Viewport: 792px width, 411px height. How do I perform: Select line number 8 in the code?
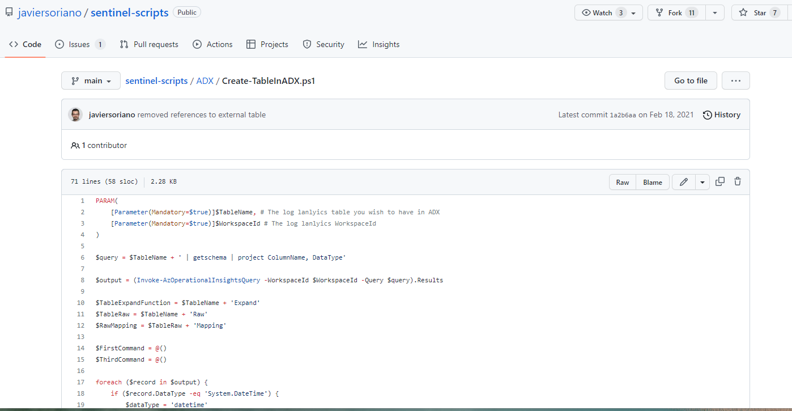(82, 280)
